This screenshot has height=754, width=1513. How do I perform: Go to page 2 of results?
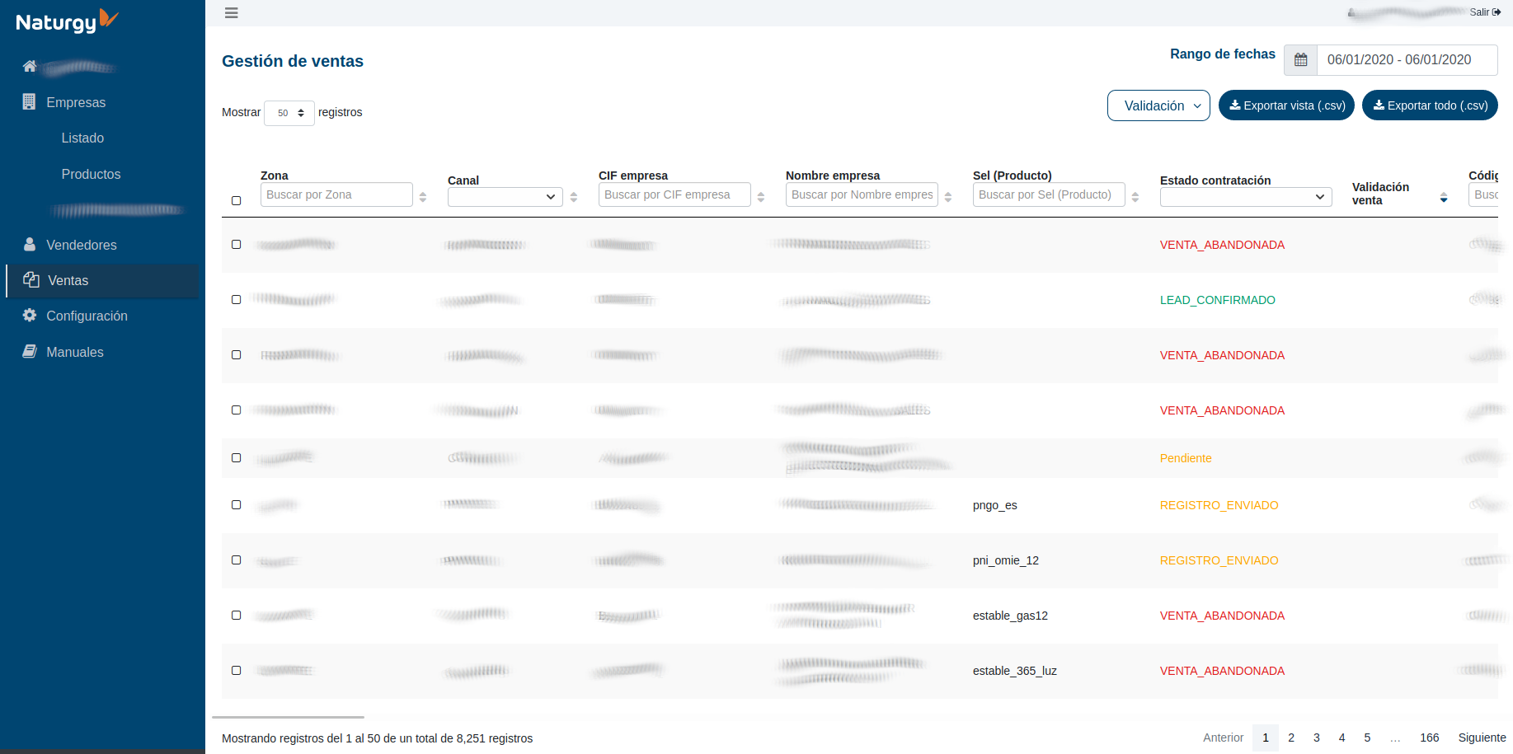pyautogui.click(x=1291, y=738)
